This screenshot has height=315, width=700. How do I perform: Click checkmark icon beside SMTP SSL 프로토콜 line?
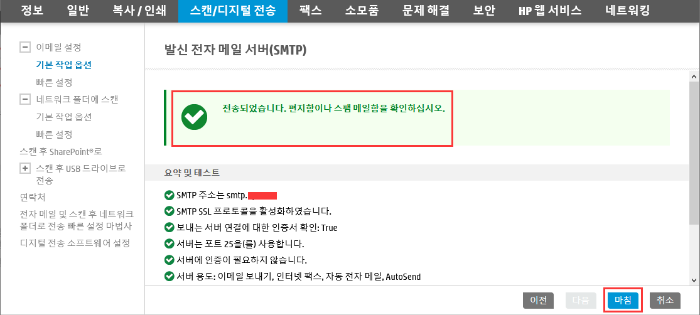click(x=170, y=211)
